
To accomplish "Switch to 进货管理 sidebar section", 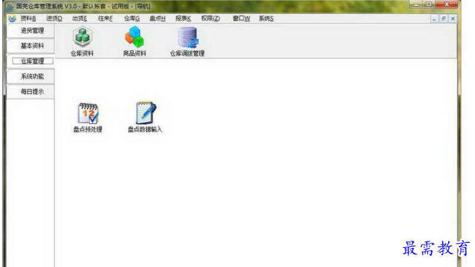I will 30,30.
